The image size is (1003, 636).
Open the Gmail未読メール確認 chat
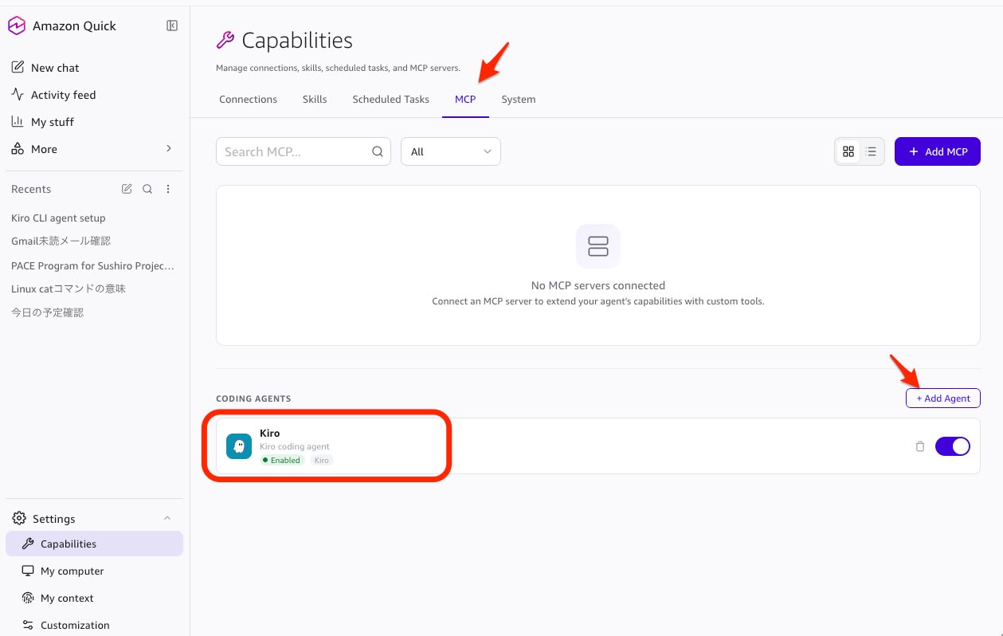(x=61, y=241)
